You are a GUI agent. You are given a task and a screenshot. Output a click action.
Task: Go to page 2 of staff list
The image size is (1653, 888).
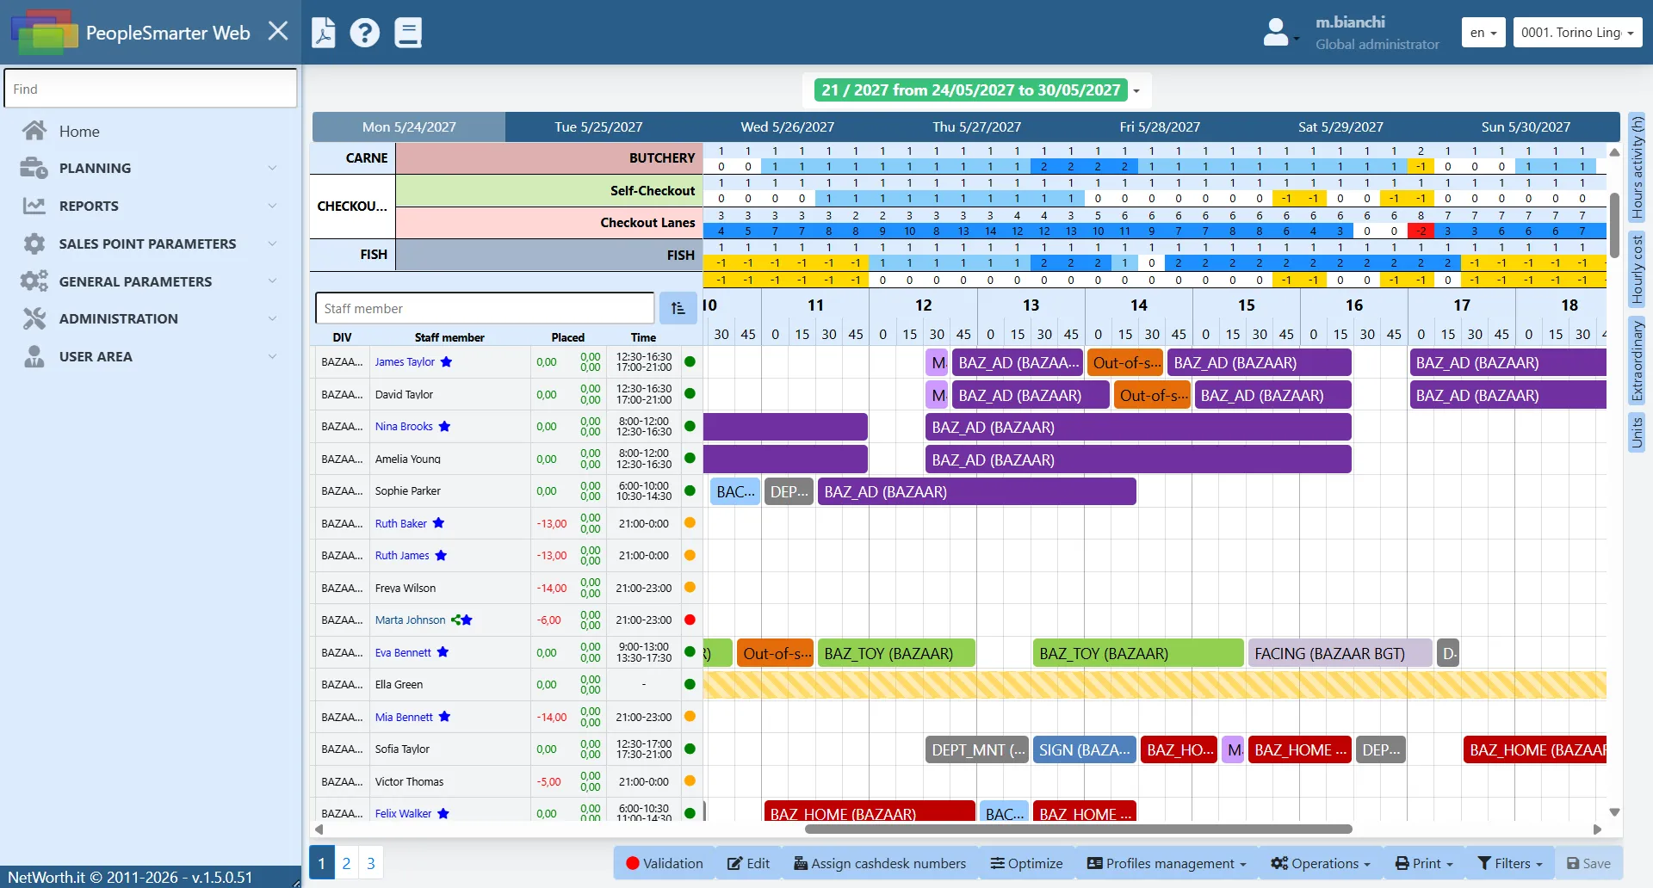(x=346, y=863)
